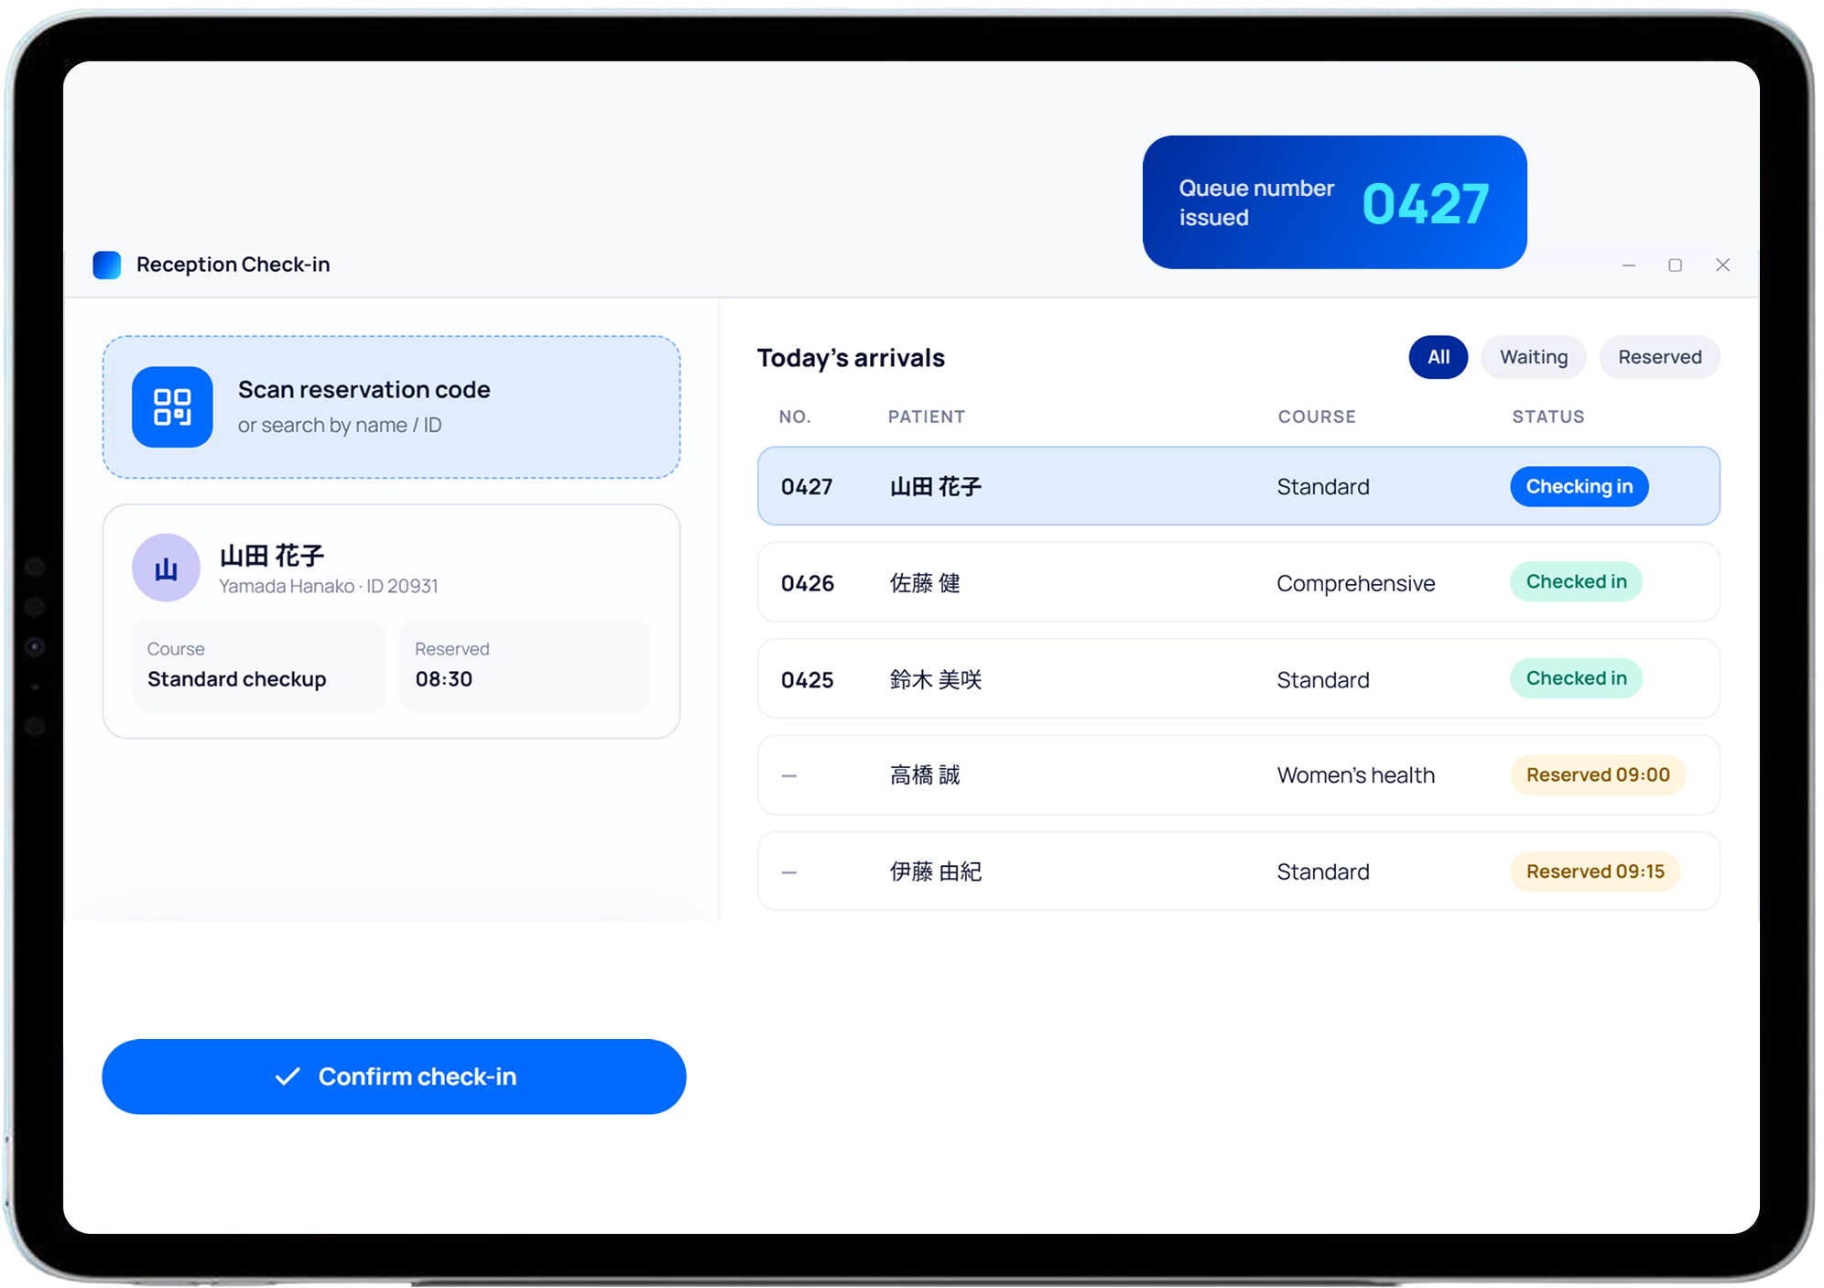Viewport: 1824px width, 1288px height.
Task: Minimize the Reception Check-in window
Action: click(1629, 265)
